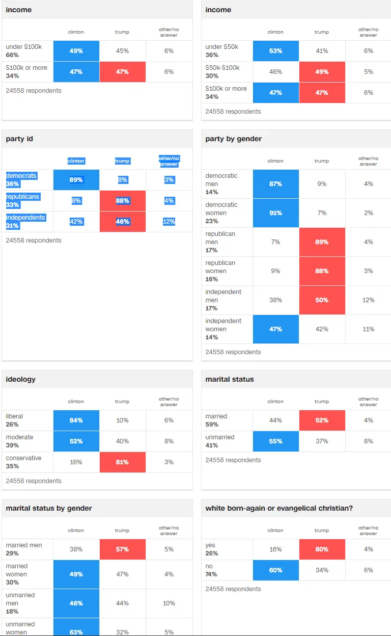Select the red 81% cell for conservative

point(122,462)
